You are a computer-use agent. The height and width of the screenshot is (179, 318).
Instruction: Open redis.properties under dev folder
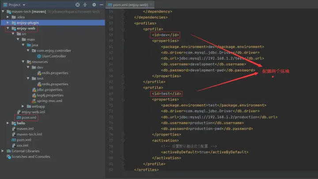pos(55,73)
